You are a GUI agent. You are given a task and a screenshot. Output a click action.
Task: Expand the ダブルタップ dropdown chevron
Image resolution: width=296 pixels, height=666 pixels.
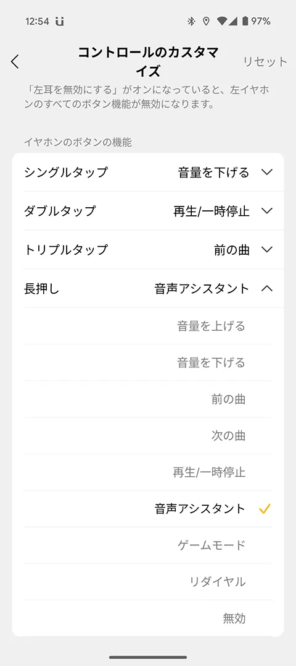click(267, 211)
